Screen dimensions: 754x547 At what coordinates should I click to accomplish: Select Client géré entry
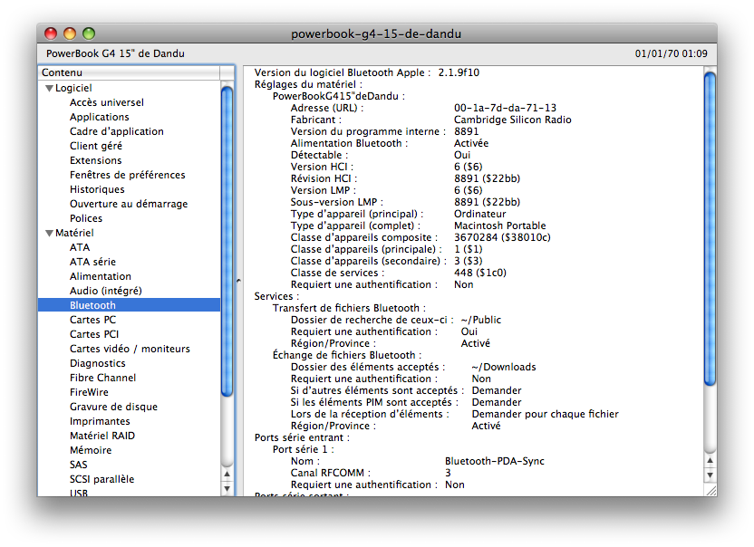click(96, 146)
